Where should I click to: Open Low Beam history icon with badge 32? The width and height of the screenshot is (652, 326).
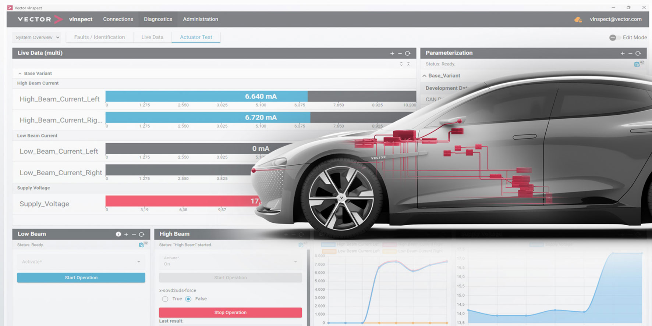point(142,245)
